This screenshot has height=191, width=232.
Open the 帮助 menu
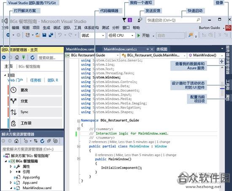[136, 27]
